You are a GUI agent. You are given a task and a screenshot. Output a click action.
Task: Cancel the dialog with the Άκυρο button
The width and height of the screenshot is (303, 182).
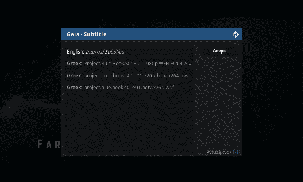[x=219, y=51]
